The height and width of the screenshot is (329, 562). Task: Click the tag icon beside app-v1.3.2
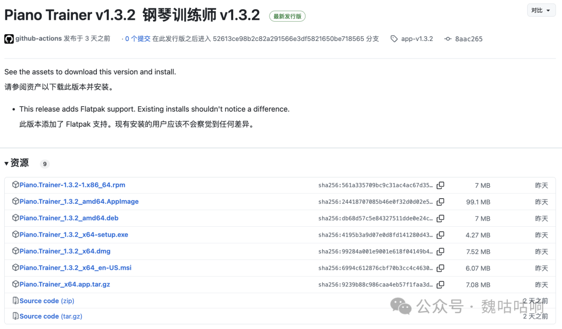394,38
